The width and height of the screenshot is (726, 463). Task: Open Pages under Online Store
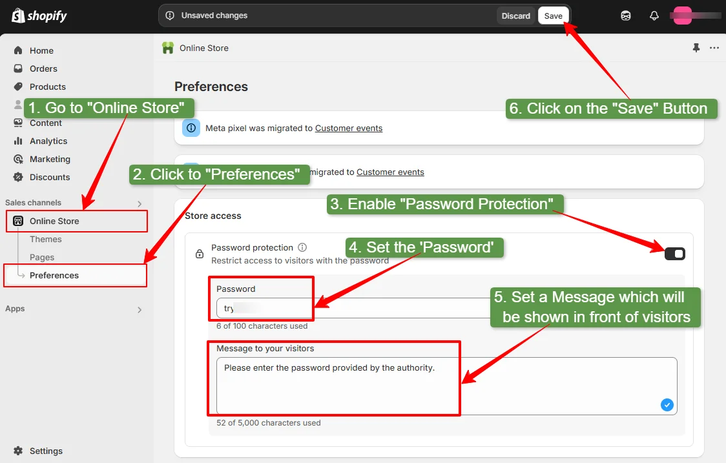tap(42, 257)
